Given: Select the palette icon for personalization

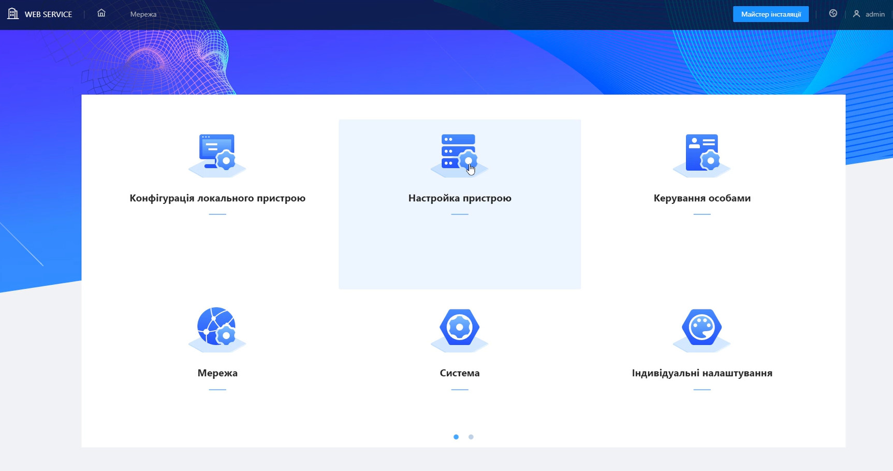Looking at the screenshot, I should click(701, 327).
